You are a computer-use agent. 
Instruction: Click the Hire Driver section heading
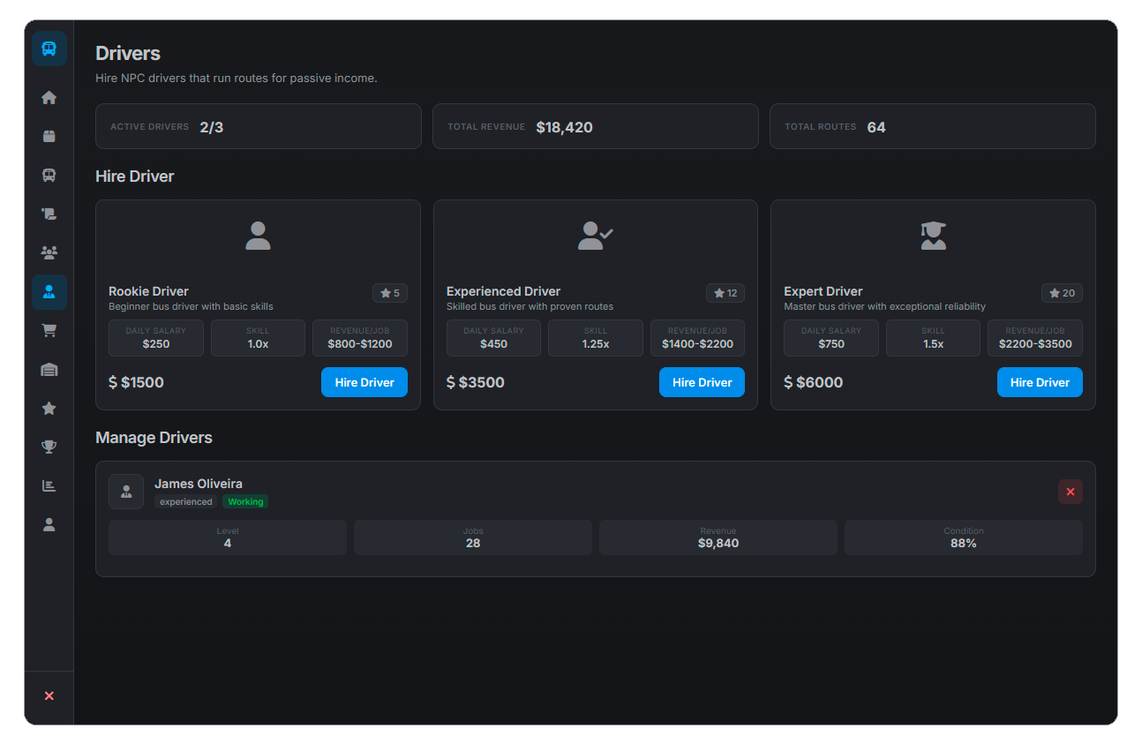(135, 177)
